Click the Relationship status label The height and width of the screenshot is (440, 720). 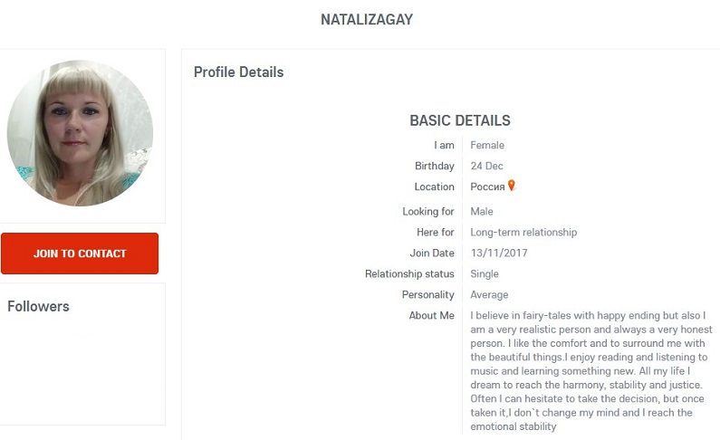(x=409, y=274)
